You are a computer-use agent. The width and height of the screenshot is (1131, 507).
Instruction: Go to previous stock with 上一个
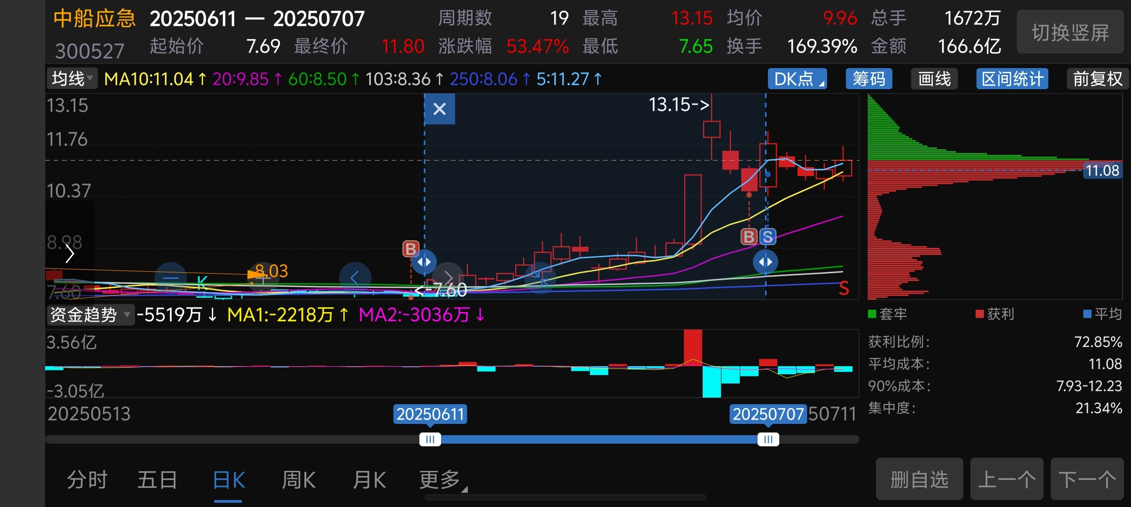[1007, 479]
